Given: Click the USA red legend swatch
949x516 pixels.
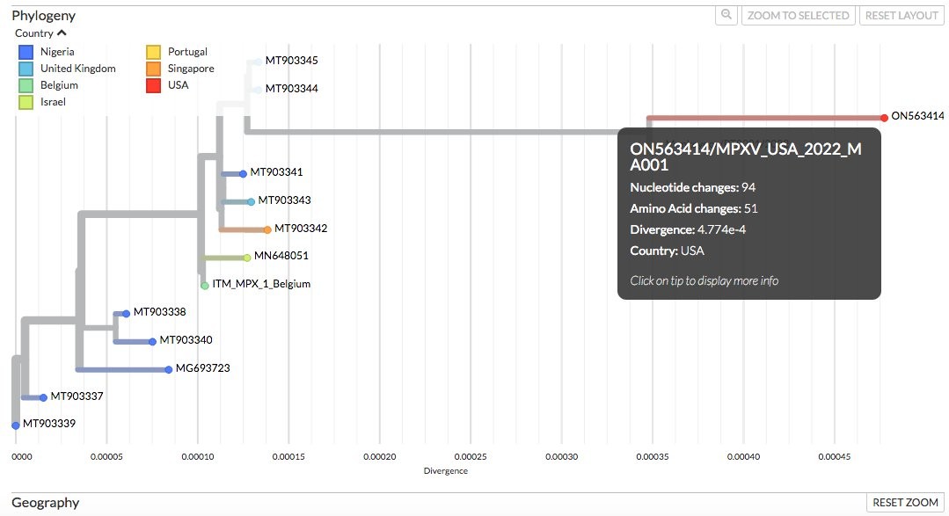Looking at the screenshot, I should [153, 85].
